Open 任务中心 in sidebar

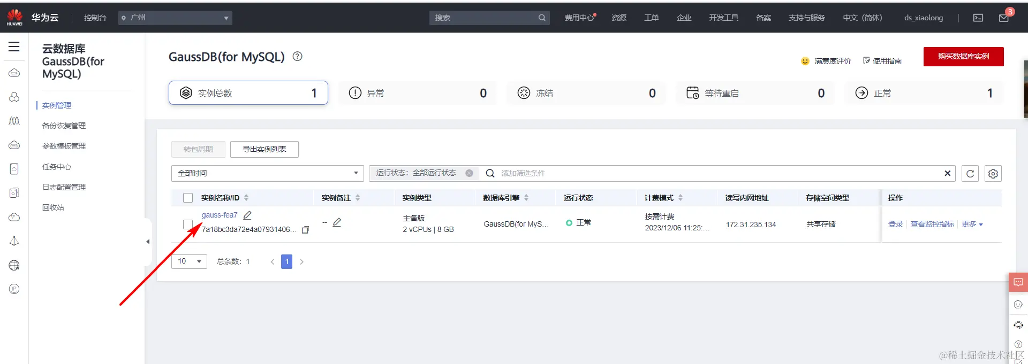point(57,167)
